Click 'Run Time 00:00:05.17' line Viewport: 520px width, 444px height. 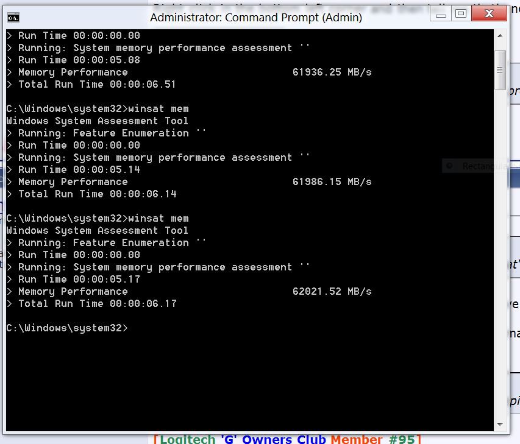click(73, 280)
